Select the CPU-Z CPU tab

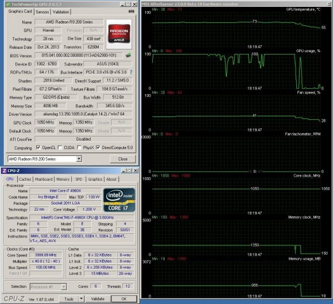pos(10,179)
